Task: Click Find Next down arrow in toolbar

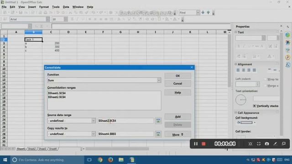Action: (203, 12)
